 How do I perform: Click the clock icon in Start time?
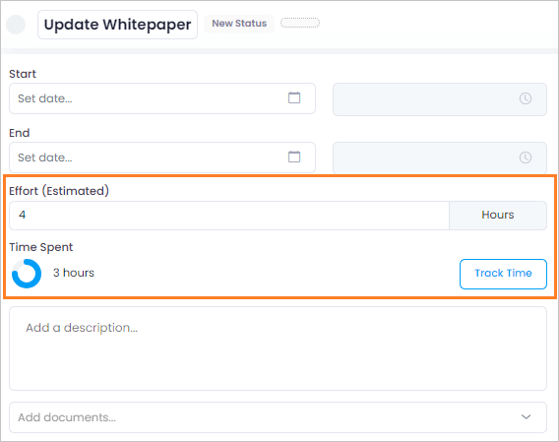(526, 98)
